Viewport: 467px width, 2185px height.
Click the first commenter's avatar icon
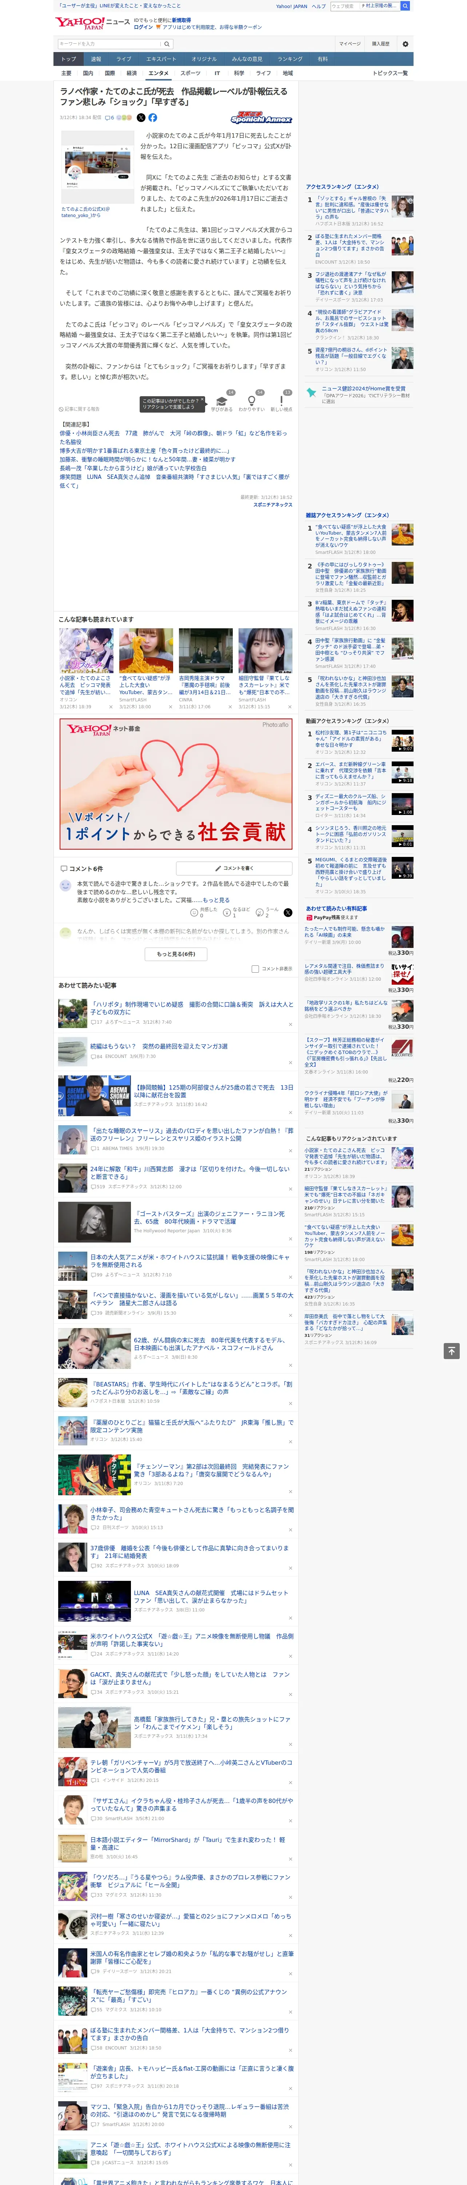click(x=65, y=886)
